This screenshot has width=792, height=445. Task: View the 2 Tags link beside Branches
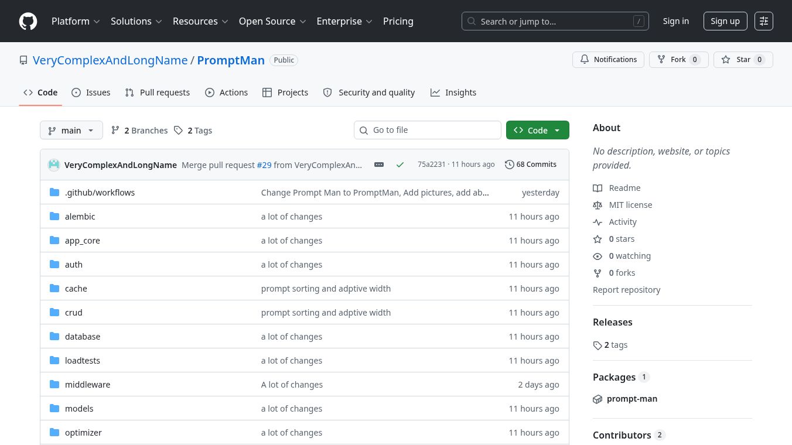tap(193, 130)
